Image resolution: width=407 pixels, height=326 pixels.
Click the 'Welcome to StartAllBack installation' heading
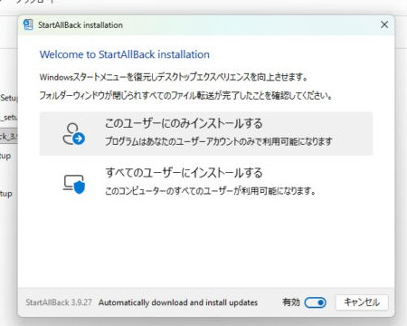(x=125, y=54)
